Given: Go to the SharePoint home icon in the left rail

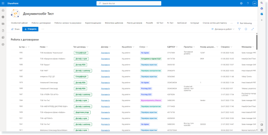Looking at the screenshot, I should pos(3,10).
